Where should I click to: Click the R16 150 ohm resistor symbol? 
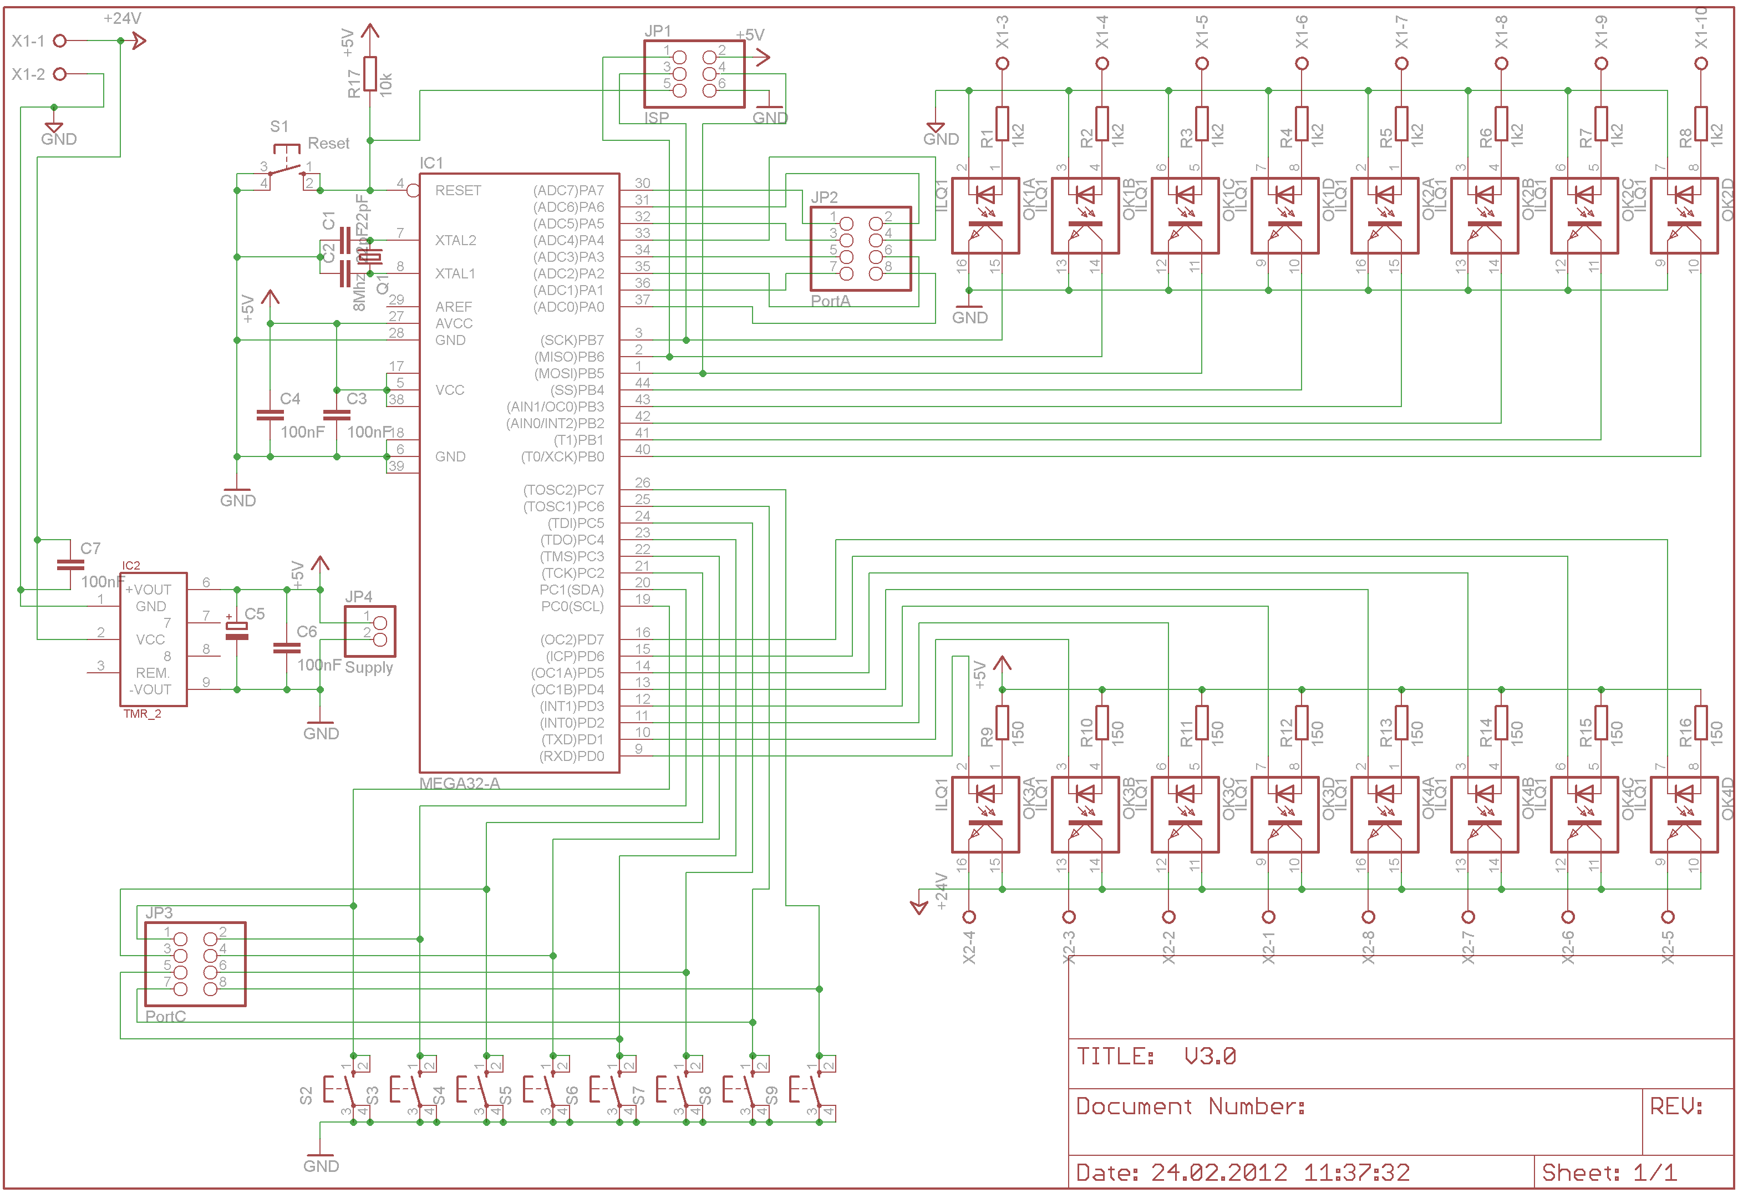[1701, 723]
